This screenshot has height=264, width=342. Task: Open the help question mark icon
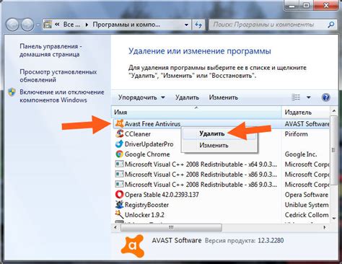(x=325, y=97)
